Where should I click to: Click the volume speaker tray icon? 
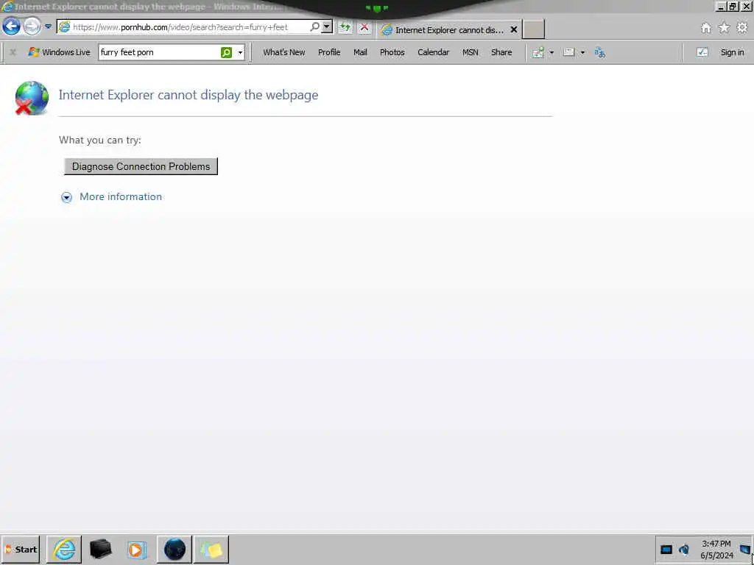point(684,549)
